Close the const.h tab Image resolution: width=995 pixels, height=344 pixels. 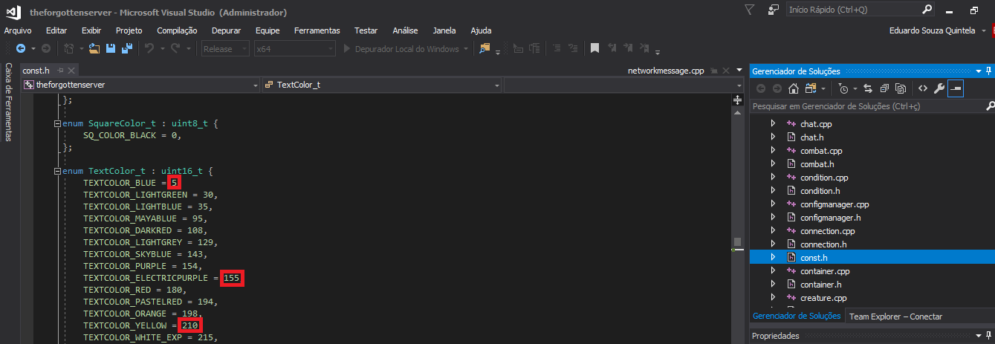72,71
